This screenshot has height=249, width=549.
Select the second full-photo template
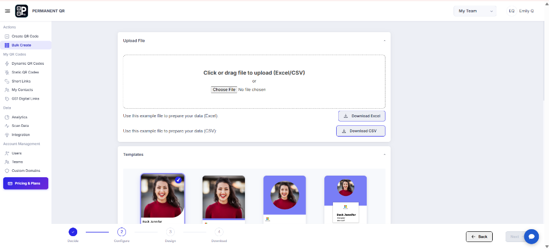click(x=224, y=199)
